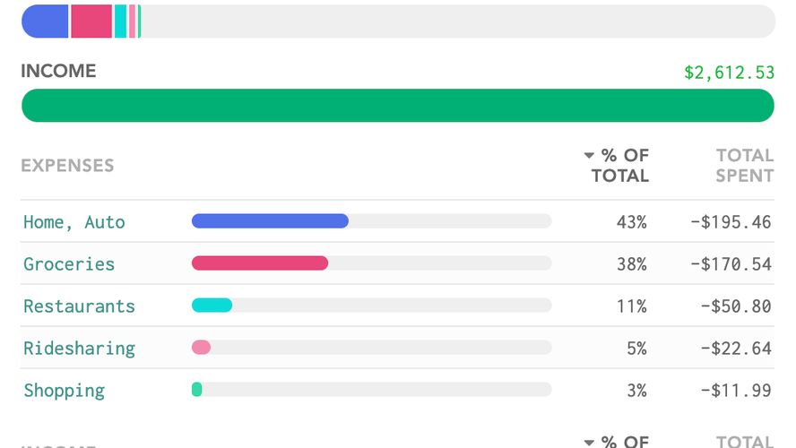Click the light pink Ridesharing bar
796x448 pixels.
(202, 348)
